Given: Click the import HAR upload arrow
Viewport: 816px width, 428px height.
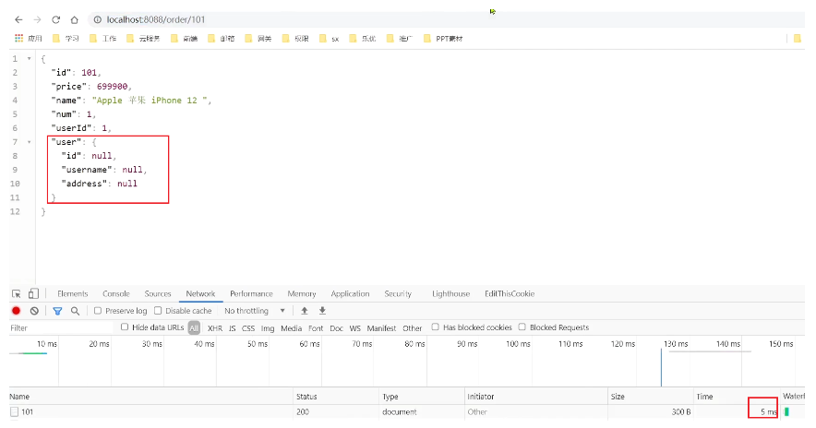Looking at the screenshot, I should coord(305,311).
